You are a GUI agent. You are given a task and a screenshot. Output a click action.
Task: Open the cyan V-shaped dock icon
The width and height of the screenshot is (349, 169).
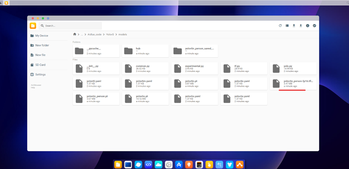pyautogui.click(x=230, y=165)
